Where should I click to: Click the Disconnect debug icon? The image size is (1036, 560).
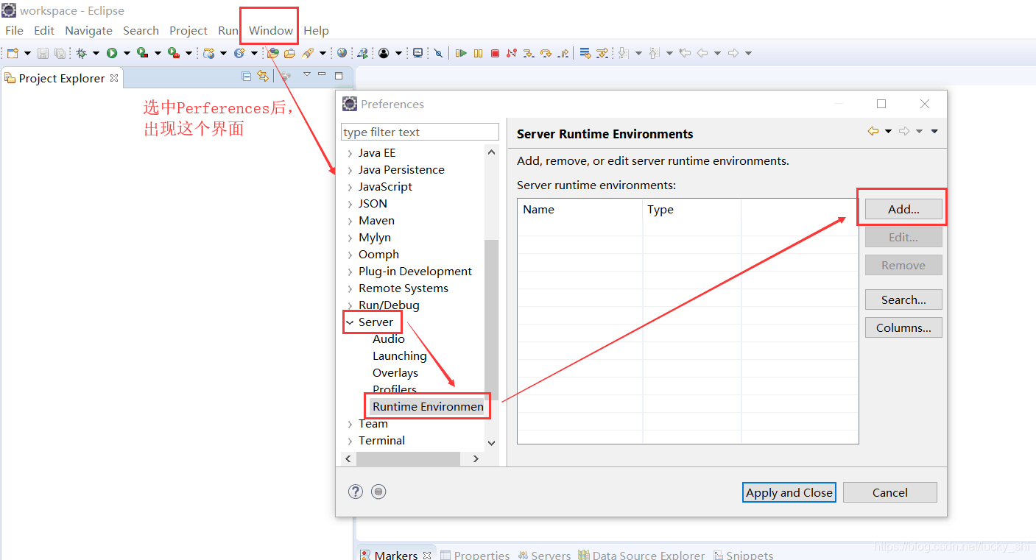pos(512,53)
